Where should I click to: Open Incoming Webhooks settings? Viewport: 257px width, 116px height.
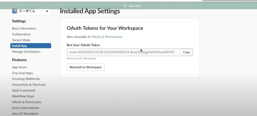tap(26, 79)
